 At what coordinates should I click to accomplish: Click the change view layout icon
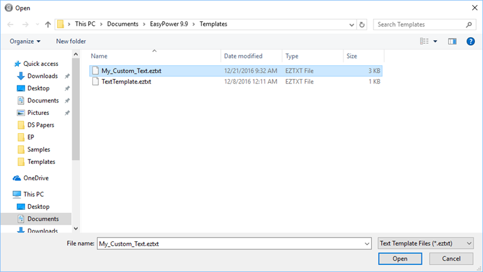pos(424,41)
